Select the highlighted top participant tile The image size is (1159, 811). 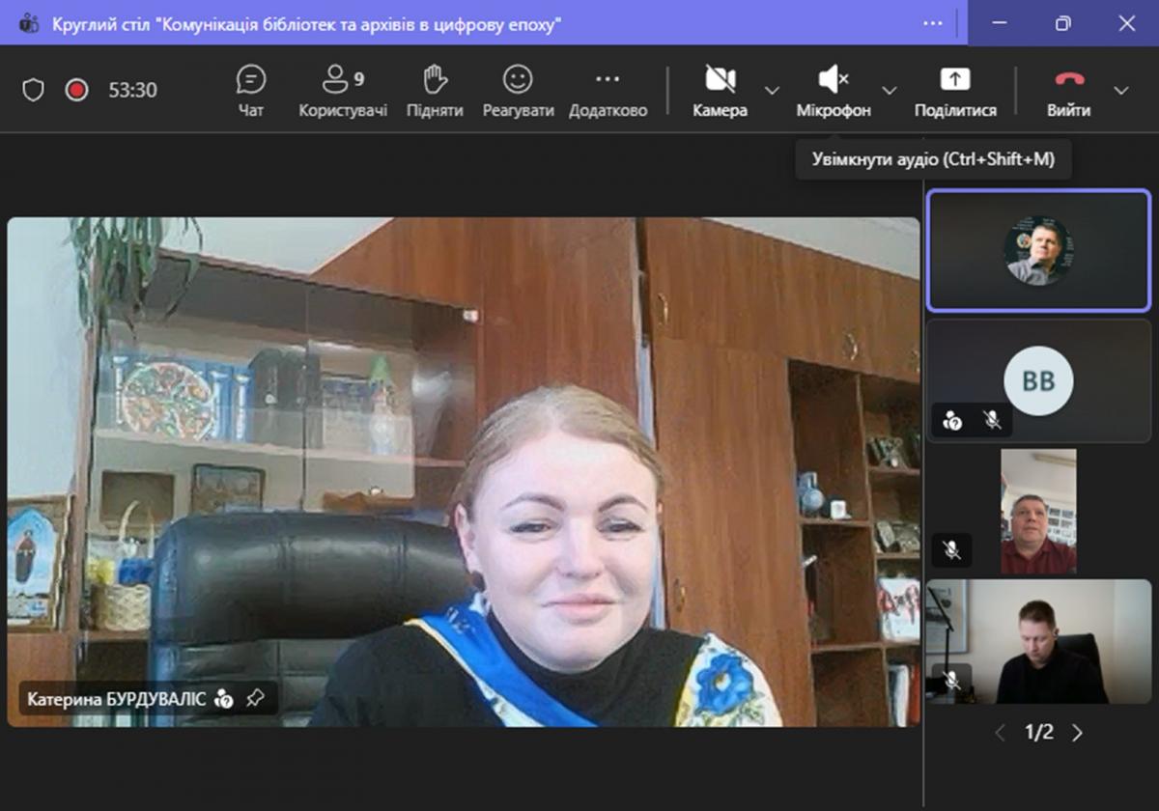[1038, 251]
